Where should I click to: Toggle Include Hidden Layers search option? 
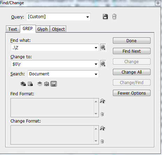[x=40, y=84]
